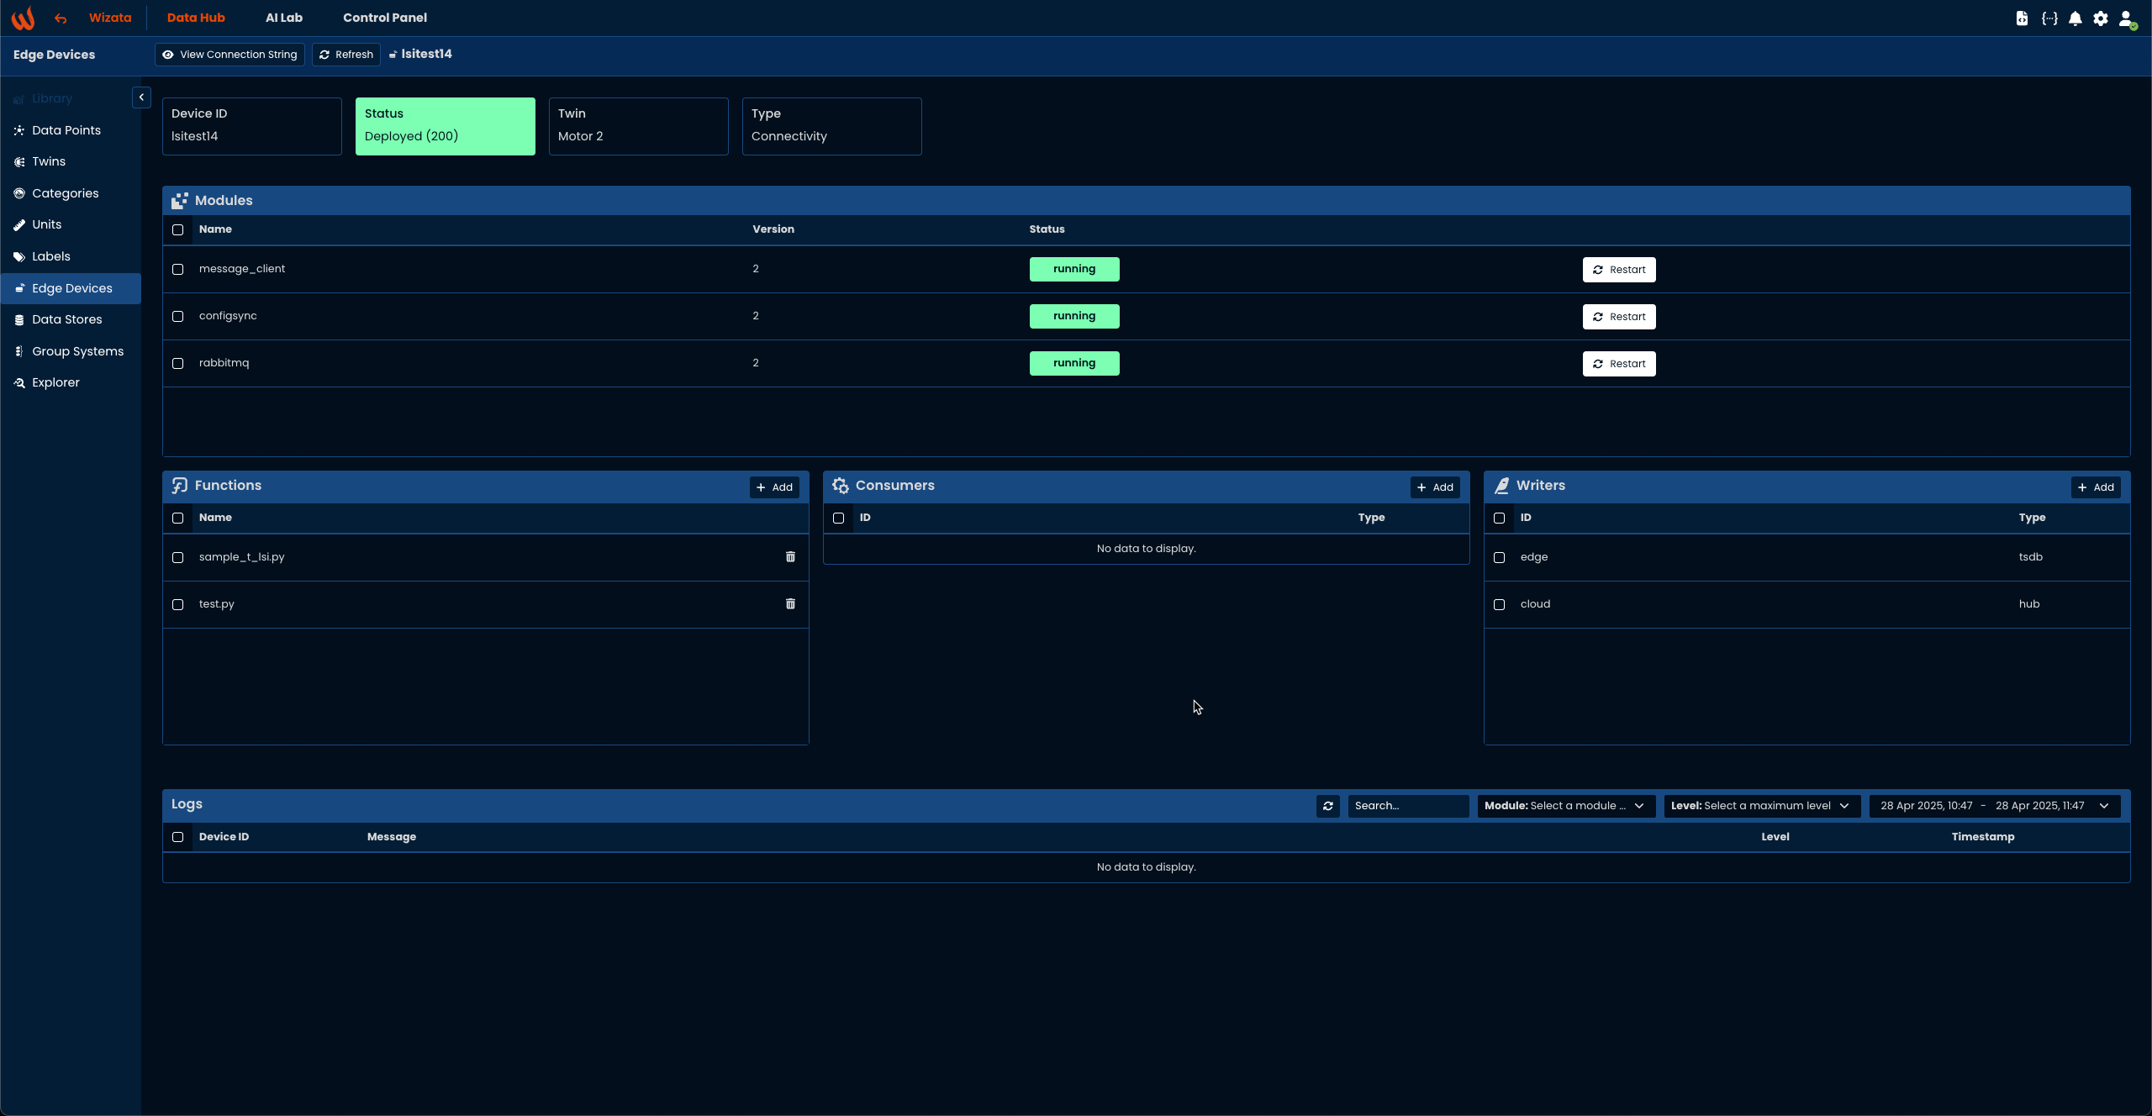This screenshot has height=1116, width=2152.
Task: Click the Logs search input field
Action: click(1407, 806)
